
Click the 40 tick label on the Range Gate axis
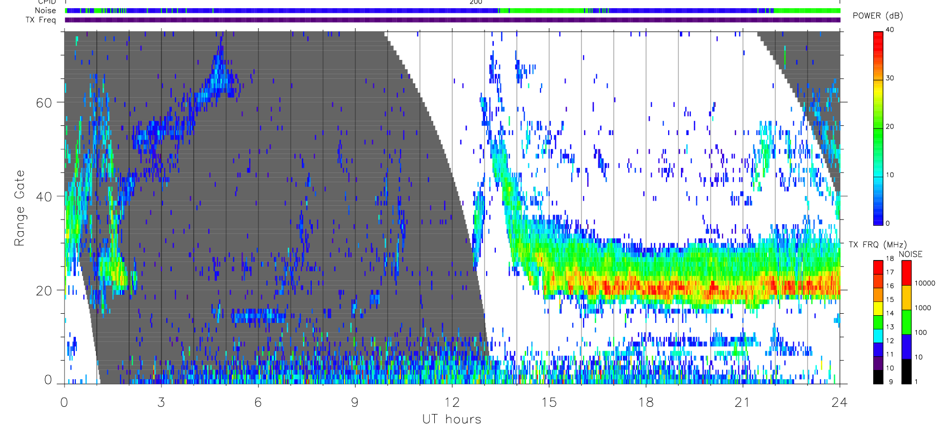pos(44,197)
